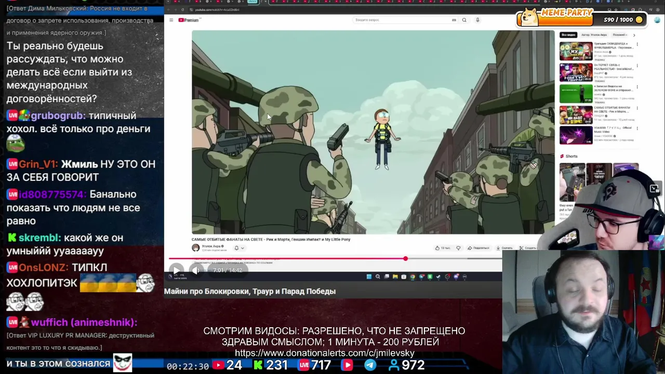Image resolution: width=665 pixels, height=374 pixels.
Task: Open the sidebar 'САМЫЕ ОТБИТЫЕ ФАНАТЫ' thumbnail
Action: click(x=576, y=115)
